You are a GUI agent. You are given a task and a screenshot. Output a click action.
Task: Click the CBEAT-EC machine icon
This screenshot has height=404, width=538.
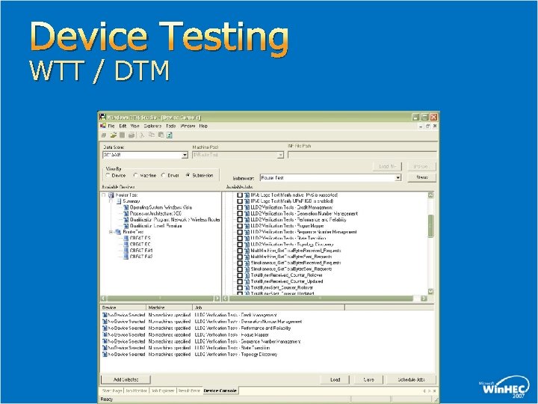point(126,244)
